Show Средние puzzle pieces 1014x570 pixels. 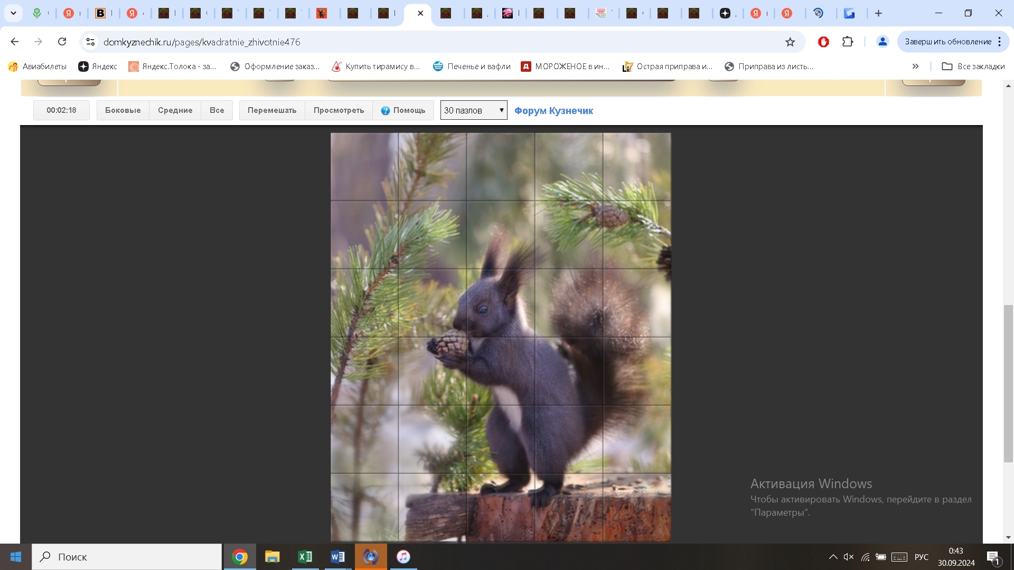point(175,110)
